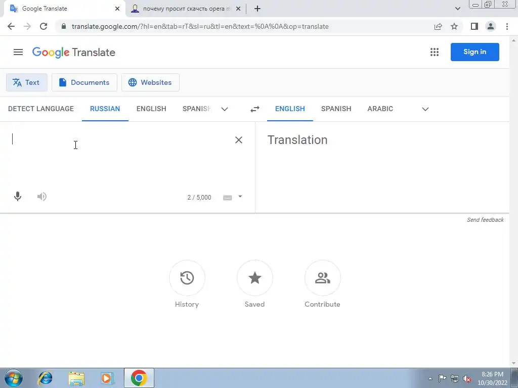This screenshot has height=388, width=518.
Task: Open Chrome three-dot menu
Action: coord(507,26)
